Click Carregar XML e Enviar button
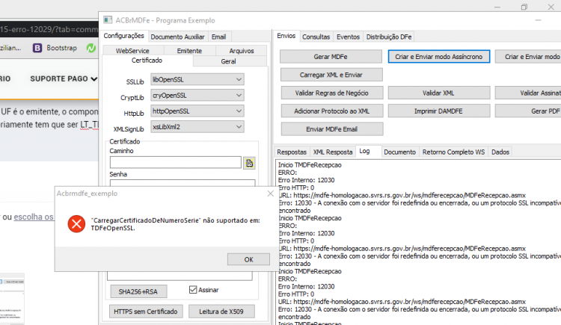The width and height of the screenshot is (561, 325). pyautogui.click(x=331, y=75)
